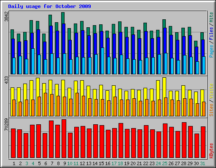The height and width of the screenshot is (168, 216).
Task: Select day 21 on the x-axis
Action: point(139,163)
